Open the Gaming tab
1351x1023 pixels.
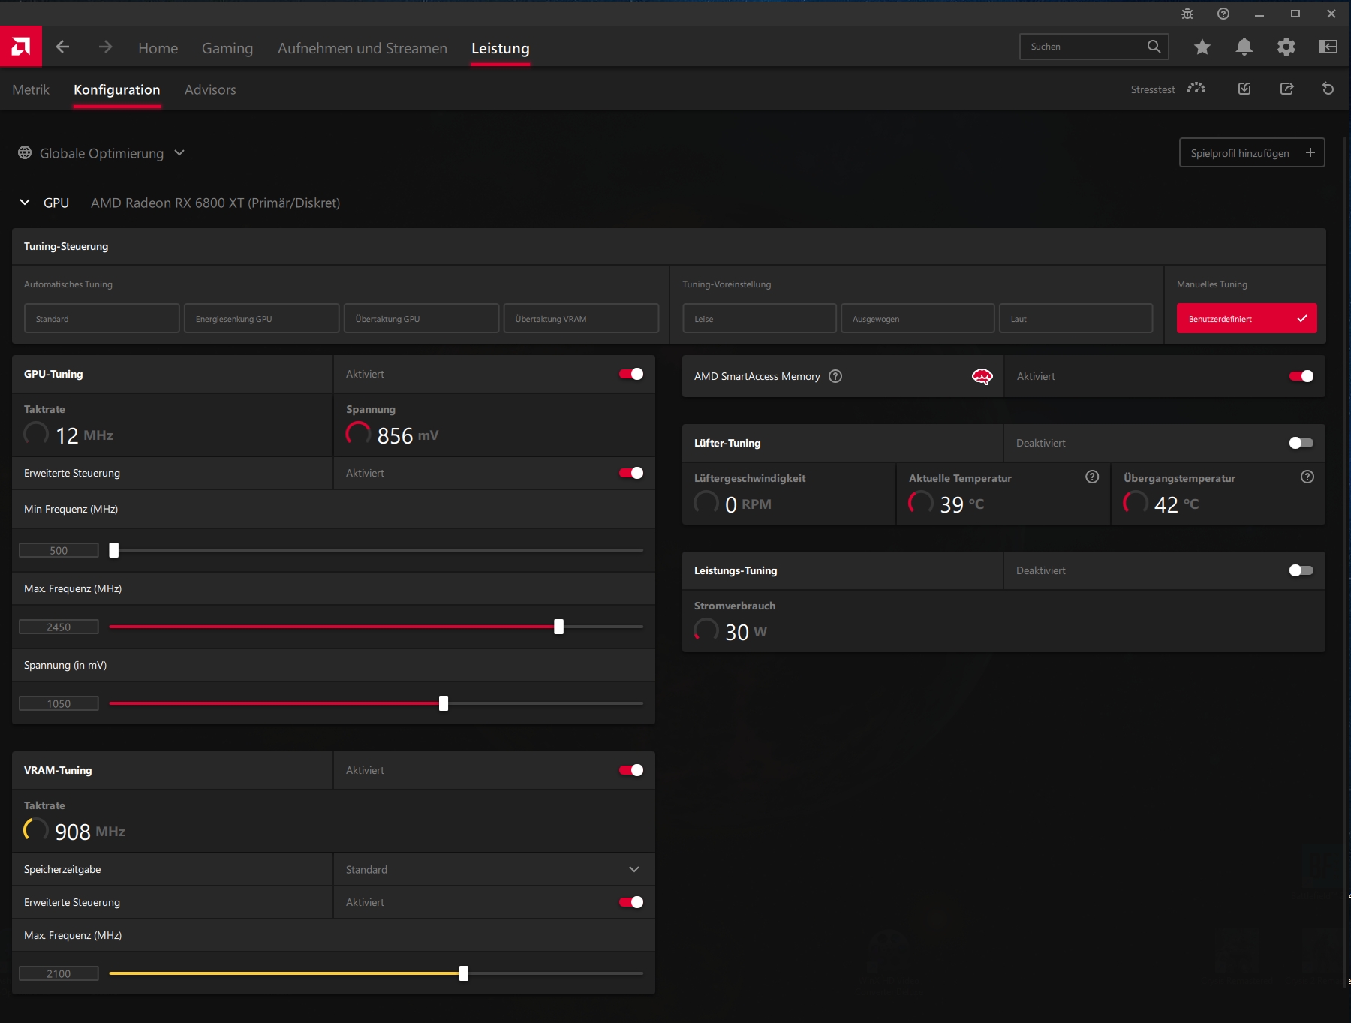[227, 47]
